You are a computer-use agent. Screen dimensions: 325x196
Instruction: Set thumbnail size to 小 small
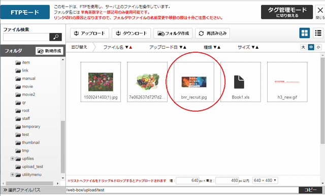[x=318, y=47]
